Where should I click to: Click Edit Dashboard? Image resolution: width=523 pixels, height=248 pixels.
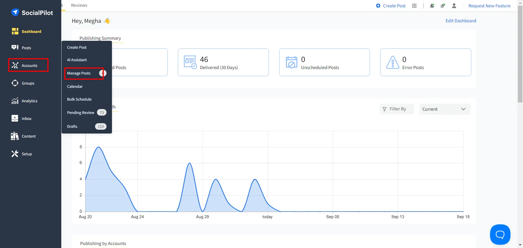pos(461,21)
